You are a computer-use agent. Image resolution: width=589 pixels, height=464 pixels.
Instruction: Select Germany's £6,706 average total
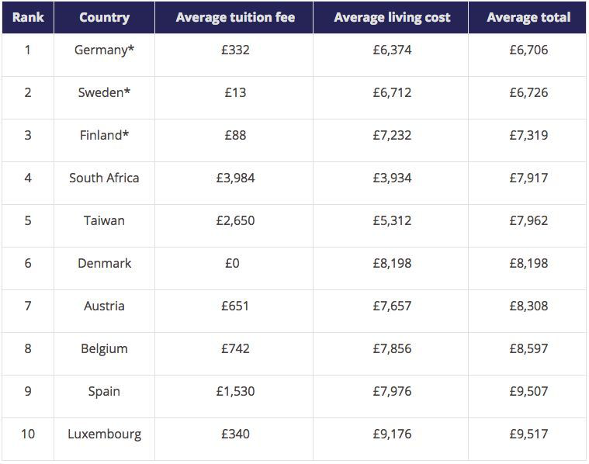(x=528, y=50)
